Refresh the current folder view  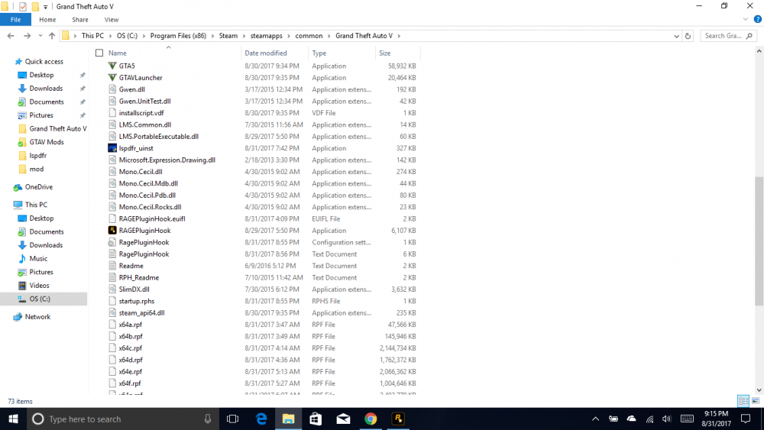pyautogui.click(x=688, y=36)
